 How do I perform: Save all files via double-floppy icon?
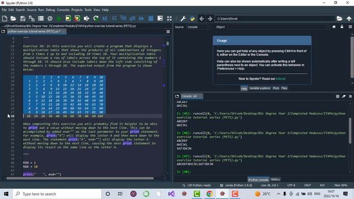point(32,18)
